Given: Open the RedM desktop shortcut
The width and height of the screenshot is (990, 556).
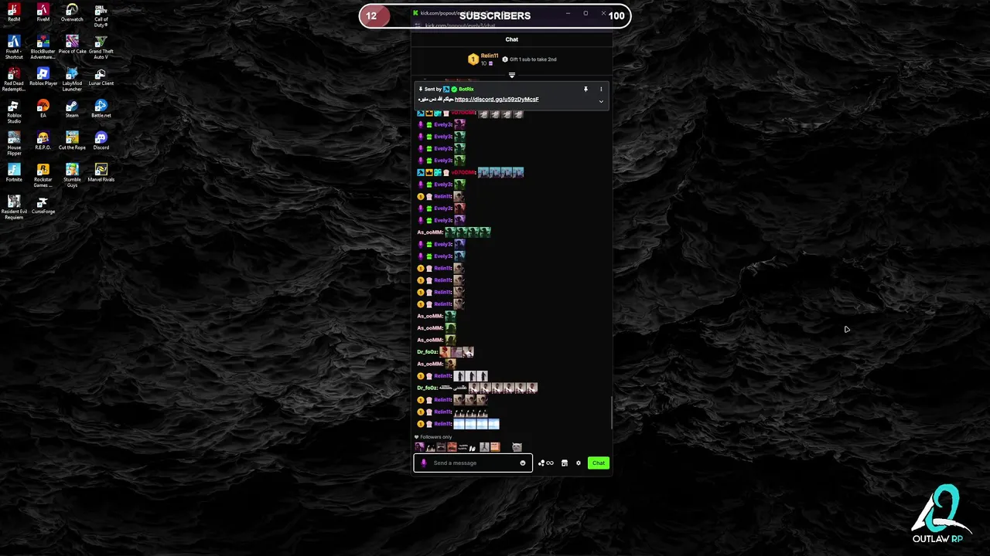Looking at the screenshot, I should click(14, 12).
